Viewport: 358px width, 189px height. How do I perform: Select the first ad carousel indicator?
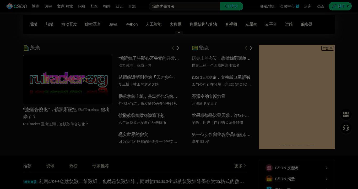(x=282, y=146)
